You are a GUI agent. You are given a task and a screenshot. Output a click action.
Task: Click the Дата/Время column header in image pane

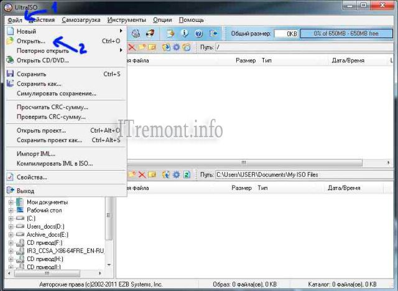[348, 60]
